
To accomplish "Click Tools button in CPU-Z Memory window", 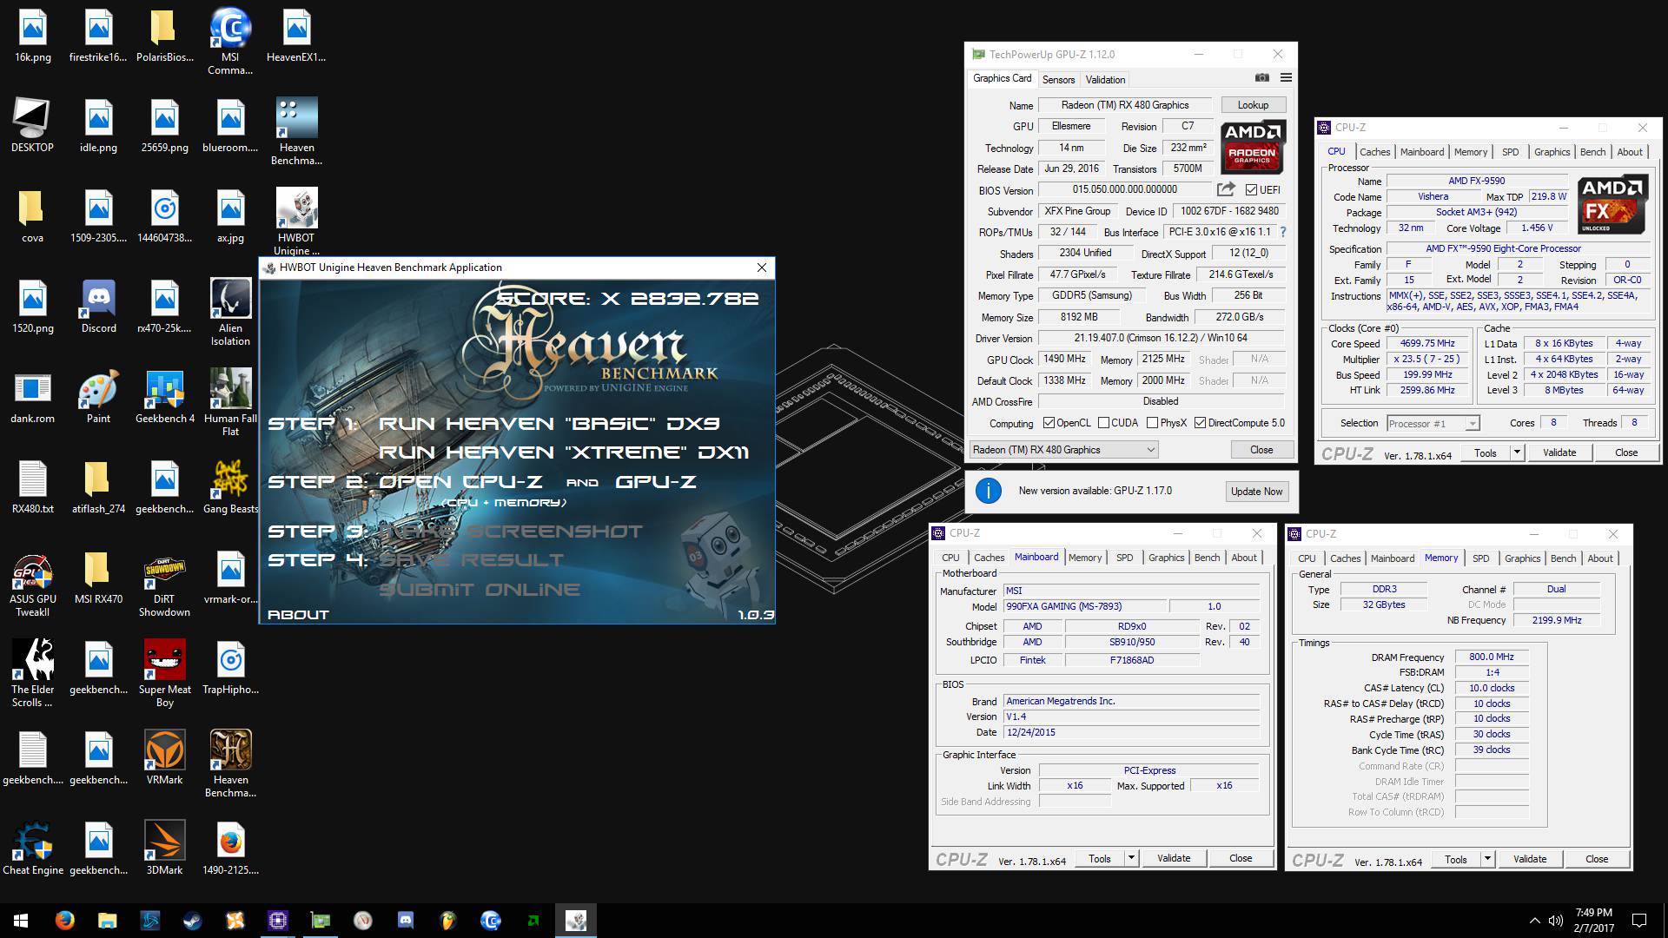I will point(1456,859).
